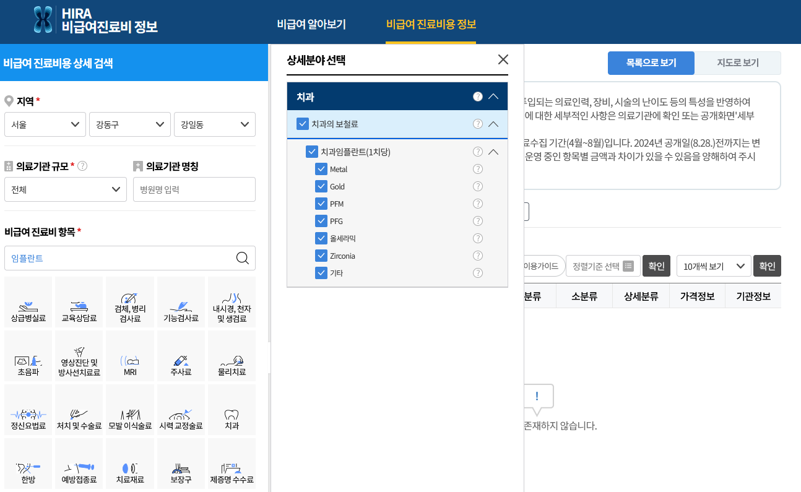Open the 서울 region dropdown
This screenshot has width=801, height=492.
pos(45,124)
